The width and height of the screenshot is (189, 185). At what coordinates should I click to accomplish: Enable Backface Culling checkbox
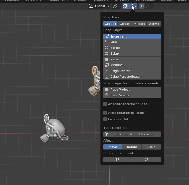tap(105, 119)
